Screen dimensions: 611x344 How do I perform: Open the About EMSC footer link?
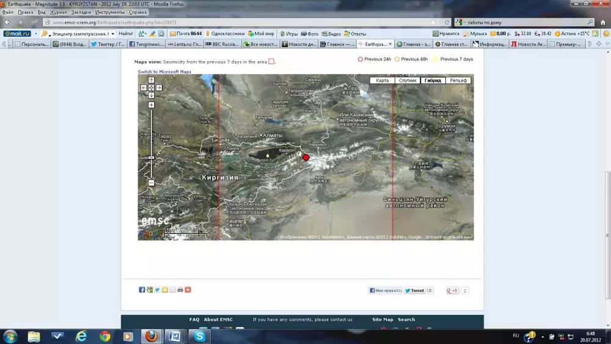[219, 320]
